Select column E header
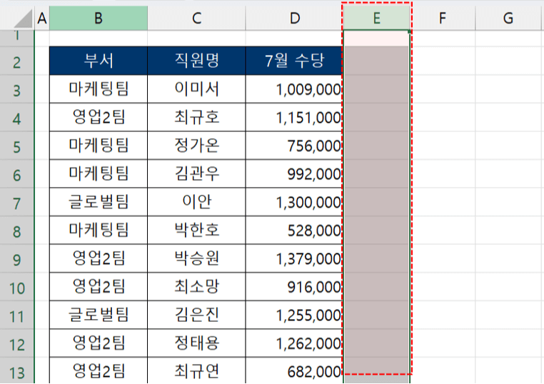The image size is (544, 384). point(376,18)
